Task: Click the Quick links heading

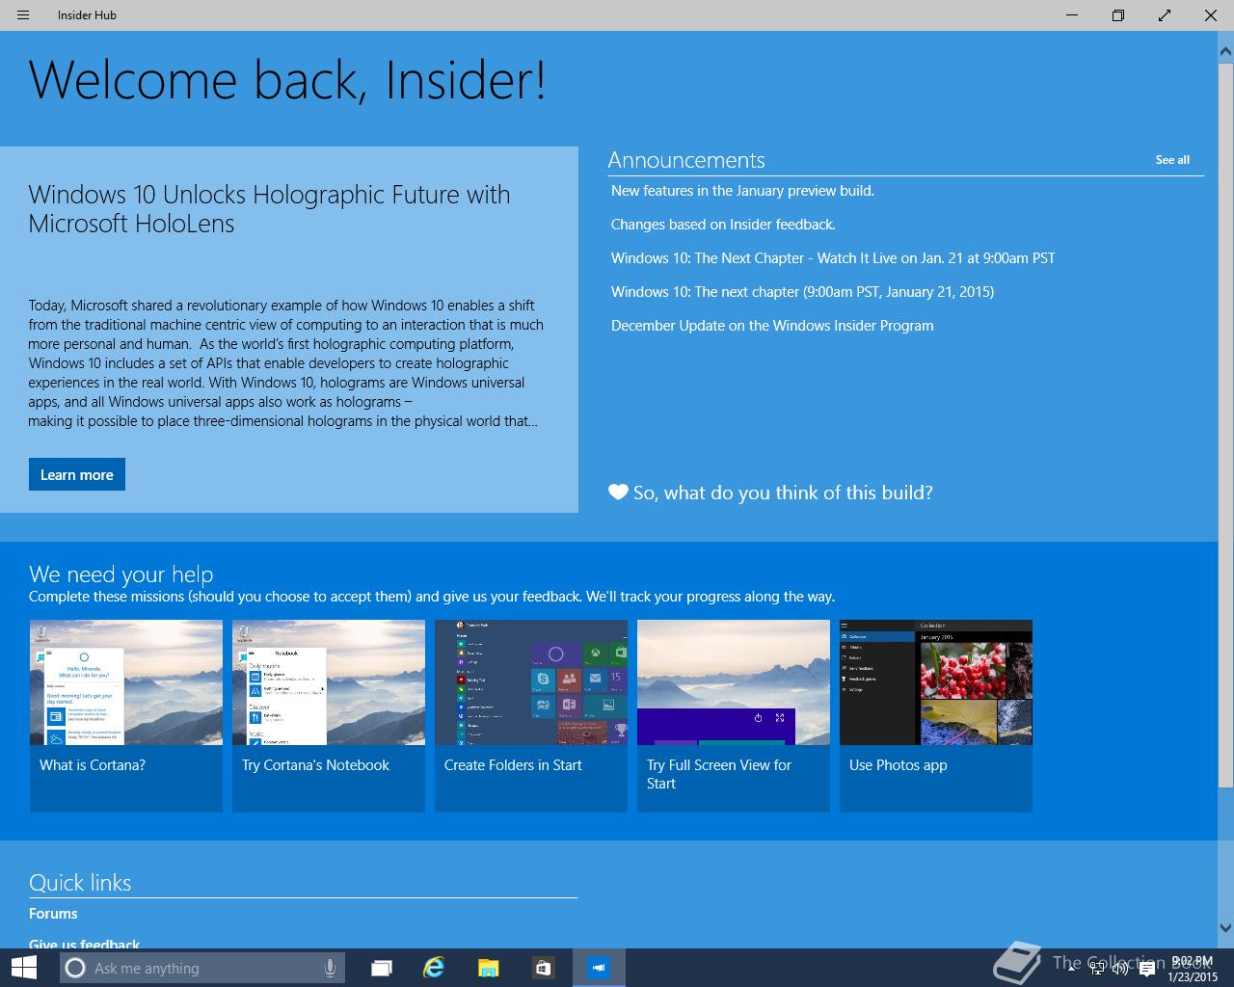Action: pyautogui.click(x=80, y=883)
